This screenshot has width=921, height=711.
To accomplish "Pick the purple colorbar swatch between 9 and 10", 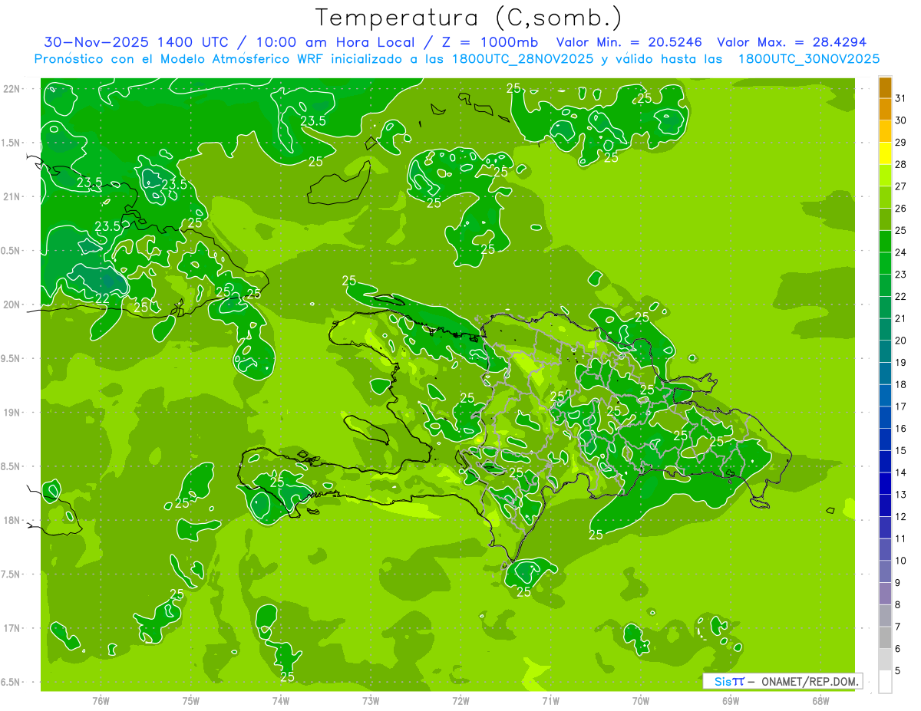I will (885, 572).
